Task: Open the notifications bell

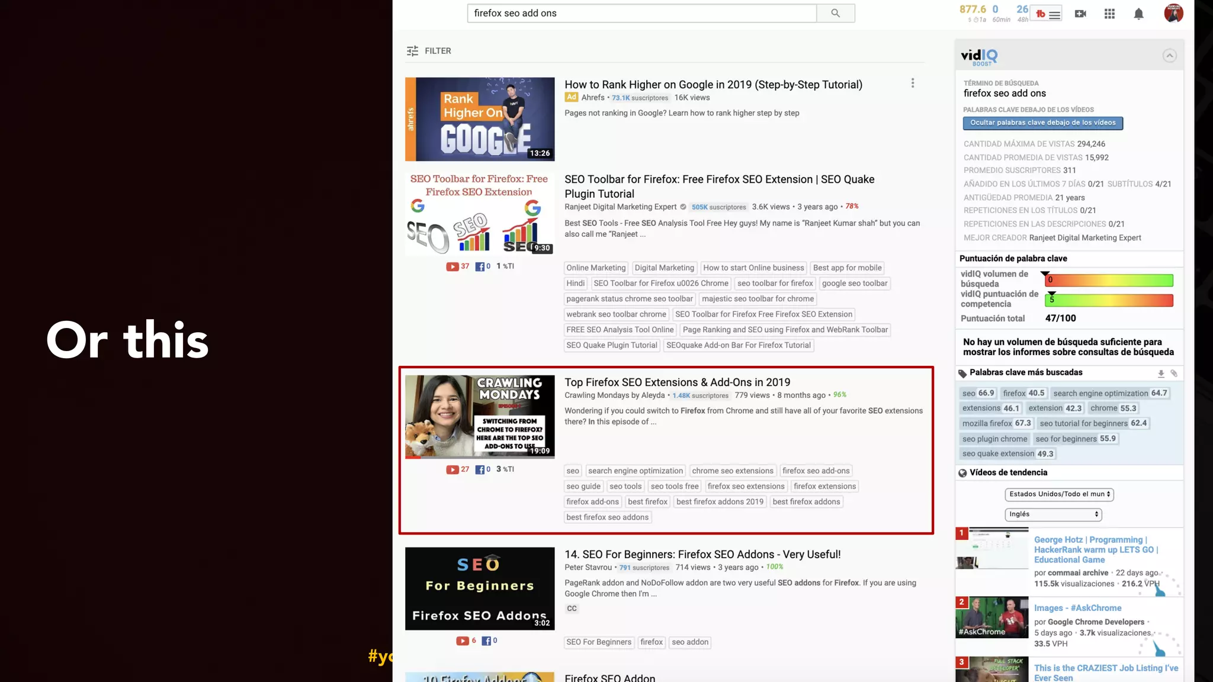Action: (x=1138, y=14)
